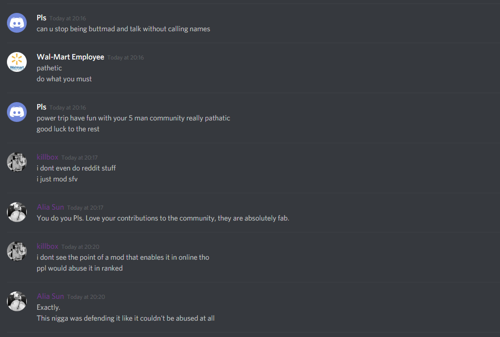Image resolution: width=500 pixels, height=337 pixels.
Task: Click Alia Sun avatar beside fab message
Action: tap(16, 212)
